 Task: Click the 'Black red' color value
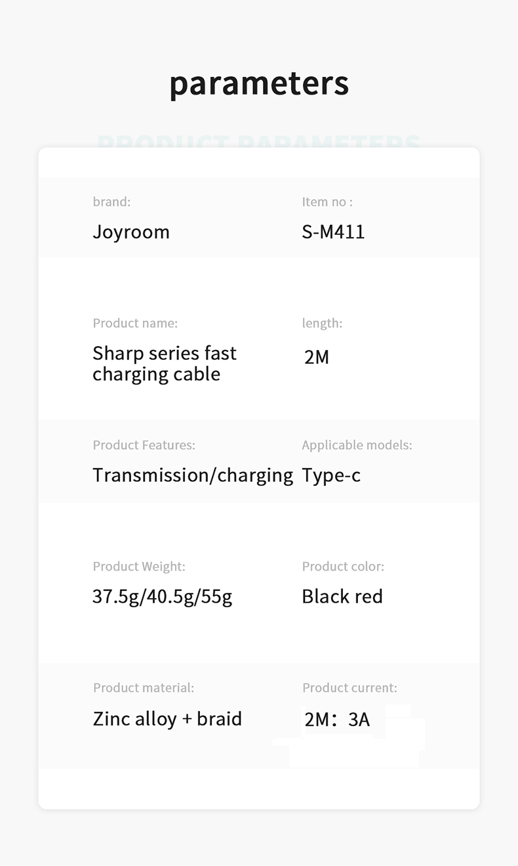click(x=342, y=597)
